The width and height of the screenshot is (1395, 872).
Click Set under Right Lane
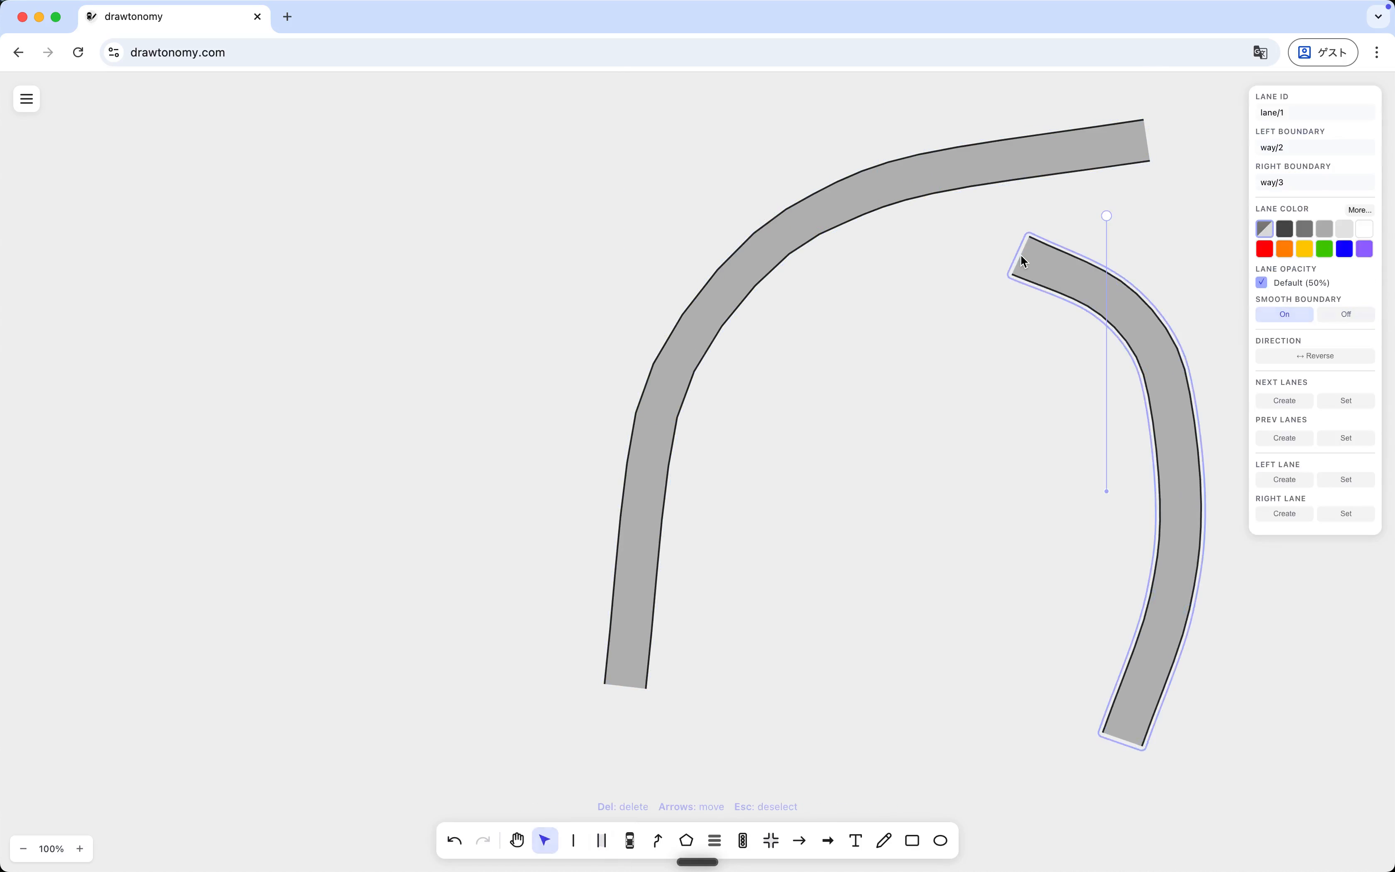click(1346, 514)
